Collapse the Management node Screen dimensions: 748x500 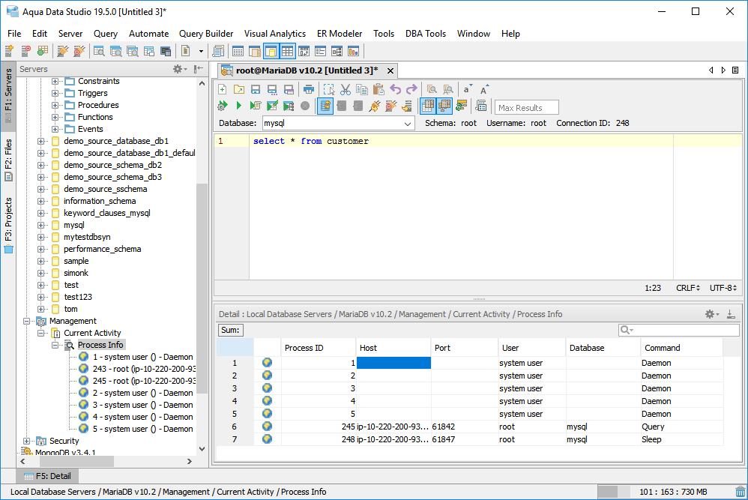click(27, 321)
